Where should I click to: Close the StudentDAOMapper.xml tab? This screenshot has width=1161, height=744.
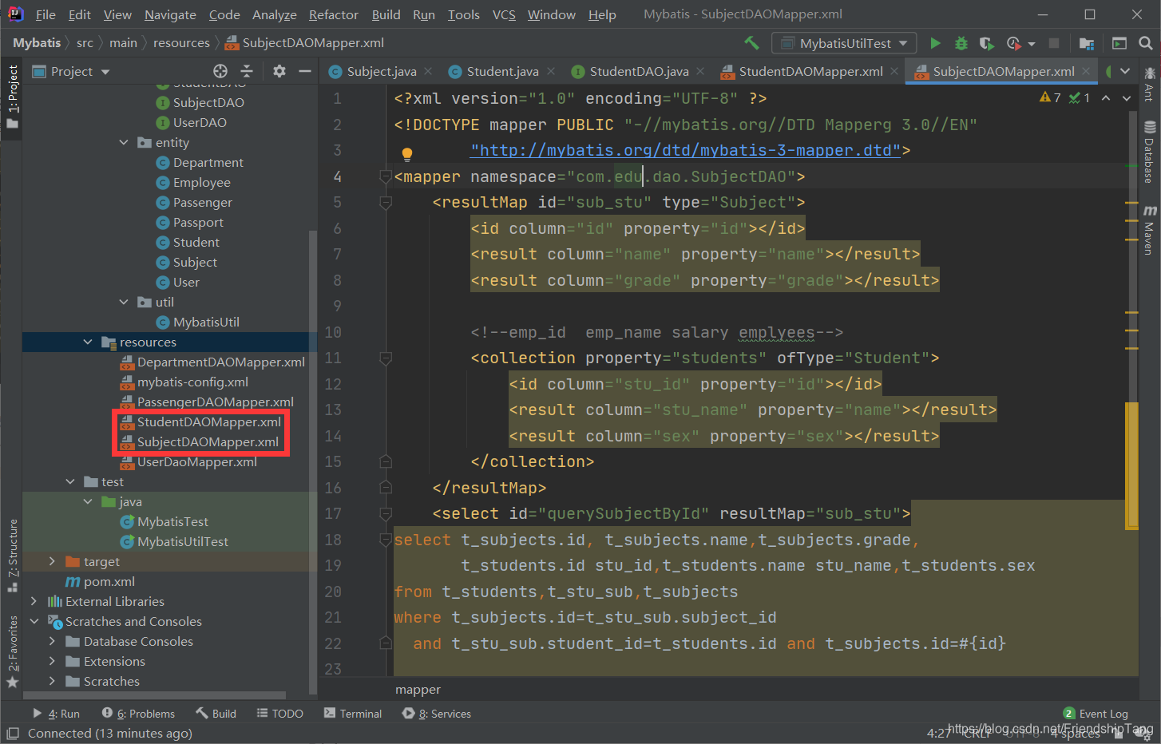click(x=894, y=71)
